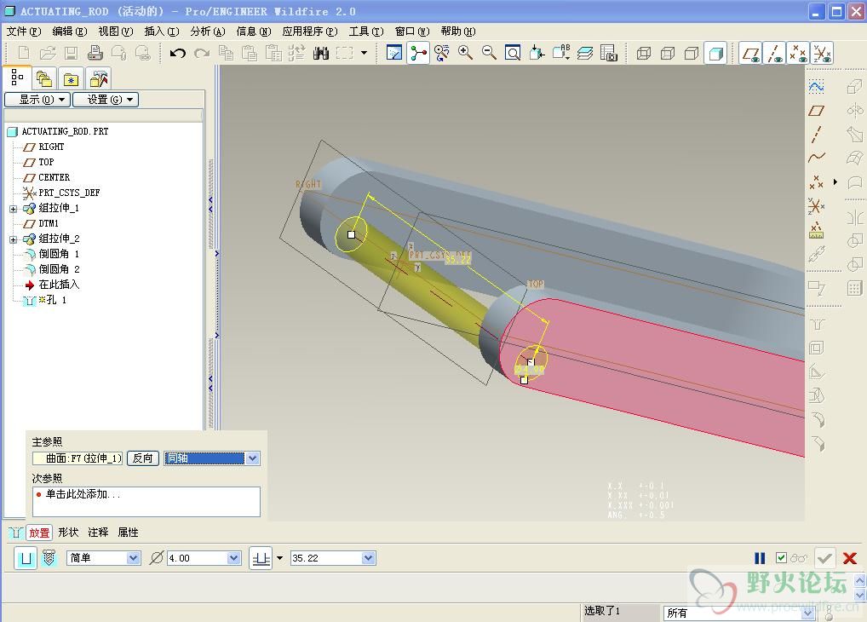The width and height of the screenshot is (867, 622).
Task: Open the 显示 dropdown in model tree
Action: pyautogui.click(x=37, y=100)
